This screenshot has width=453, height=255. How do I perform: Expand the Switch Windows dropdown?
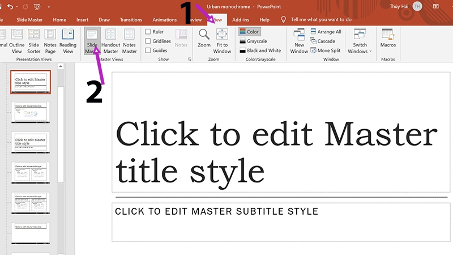(360, 41)
